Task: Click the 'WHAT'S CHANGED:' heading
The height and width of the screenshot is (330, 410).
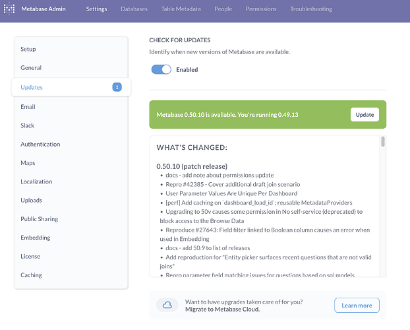Action: pyautogui.click(x=192, y=147)
